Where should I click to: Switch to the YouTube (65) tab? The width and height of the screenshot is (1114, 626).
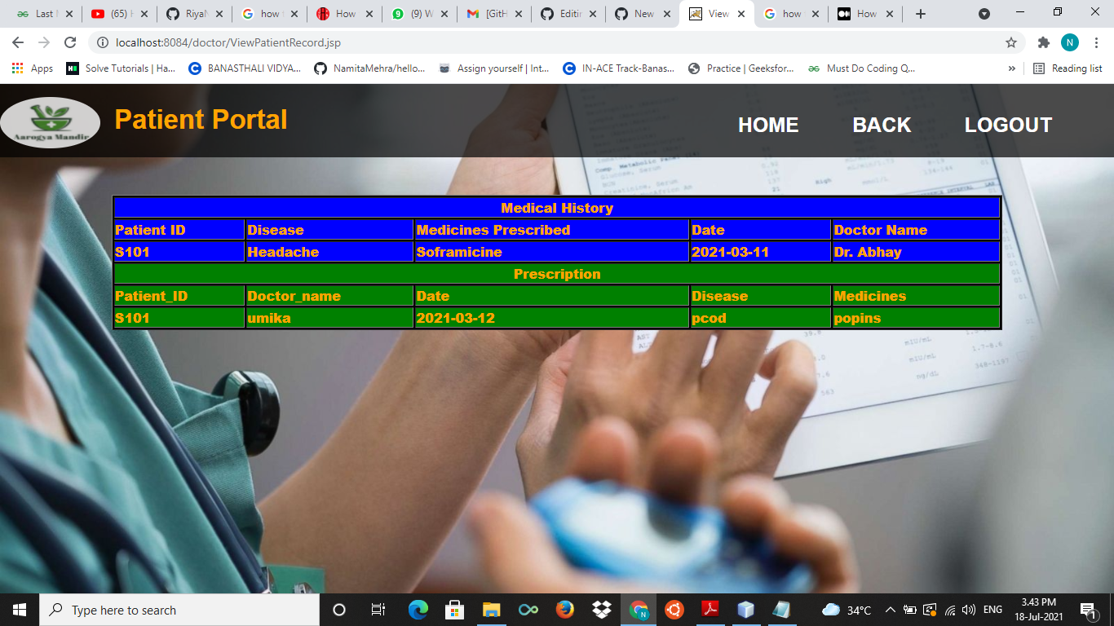click(120, 14)
